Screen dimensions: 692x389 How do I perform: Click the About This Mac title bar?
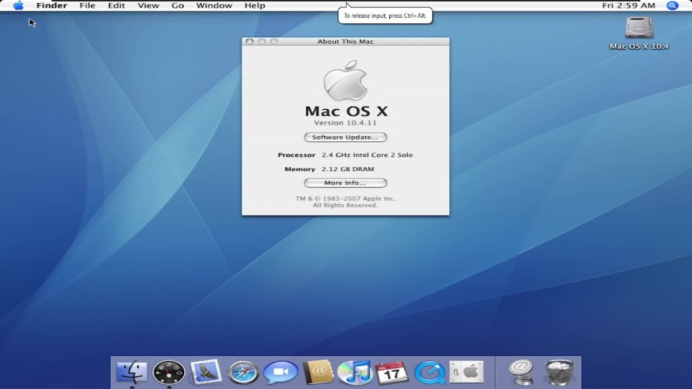[x=345, y=41]
